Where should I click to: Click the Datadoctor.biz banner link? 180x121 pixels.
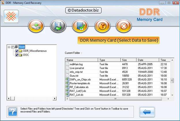[83, 10]
